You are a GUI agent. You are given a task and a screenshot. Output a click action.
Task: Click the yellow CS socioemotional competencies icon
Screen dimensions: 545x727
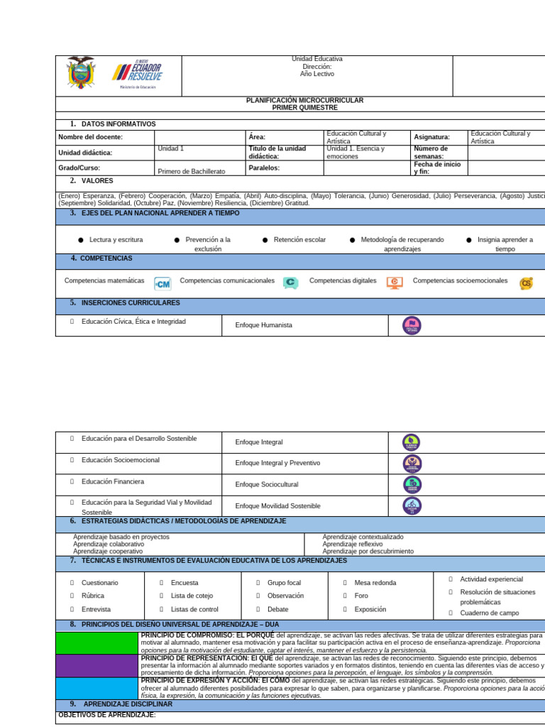(x=526, y=283)
